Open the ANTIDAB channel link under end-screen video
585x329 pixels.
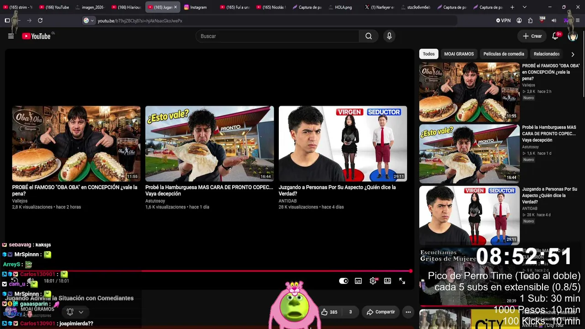287,201
